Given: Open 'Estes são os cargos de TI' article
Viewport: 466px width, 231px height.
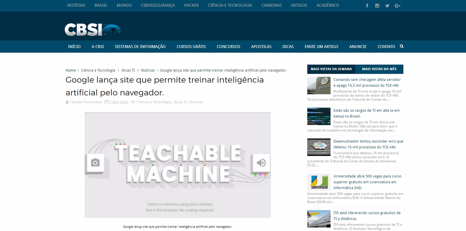Looking at the screenshot, I should pyautogui.click(x=366, y=113).
